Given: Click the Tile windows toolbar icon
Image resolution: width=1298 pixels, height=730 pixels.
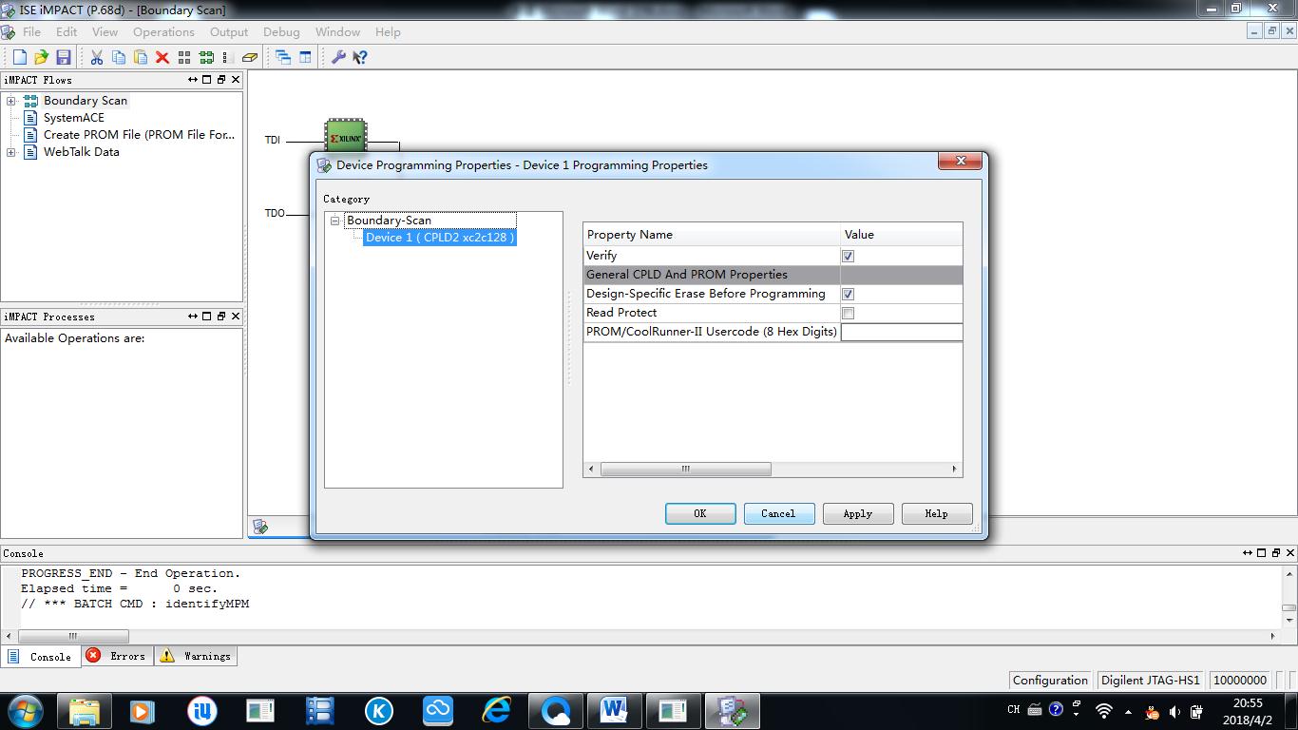Looking at the screenshot, I should (x=305, y=57).
